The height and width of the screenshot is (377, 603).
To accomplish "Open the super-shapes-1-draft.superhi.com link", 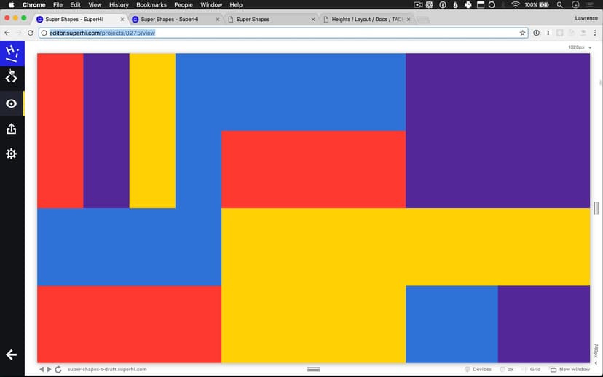I will coord(107,370).
